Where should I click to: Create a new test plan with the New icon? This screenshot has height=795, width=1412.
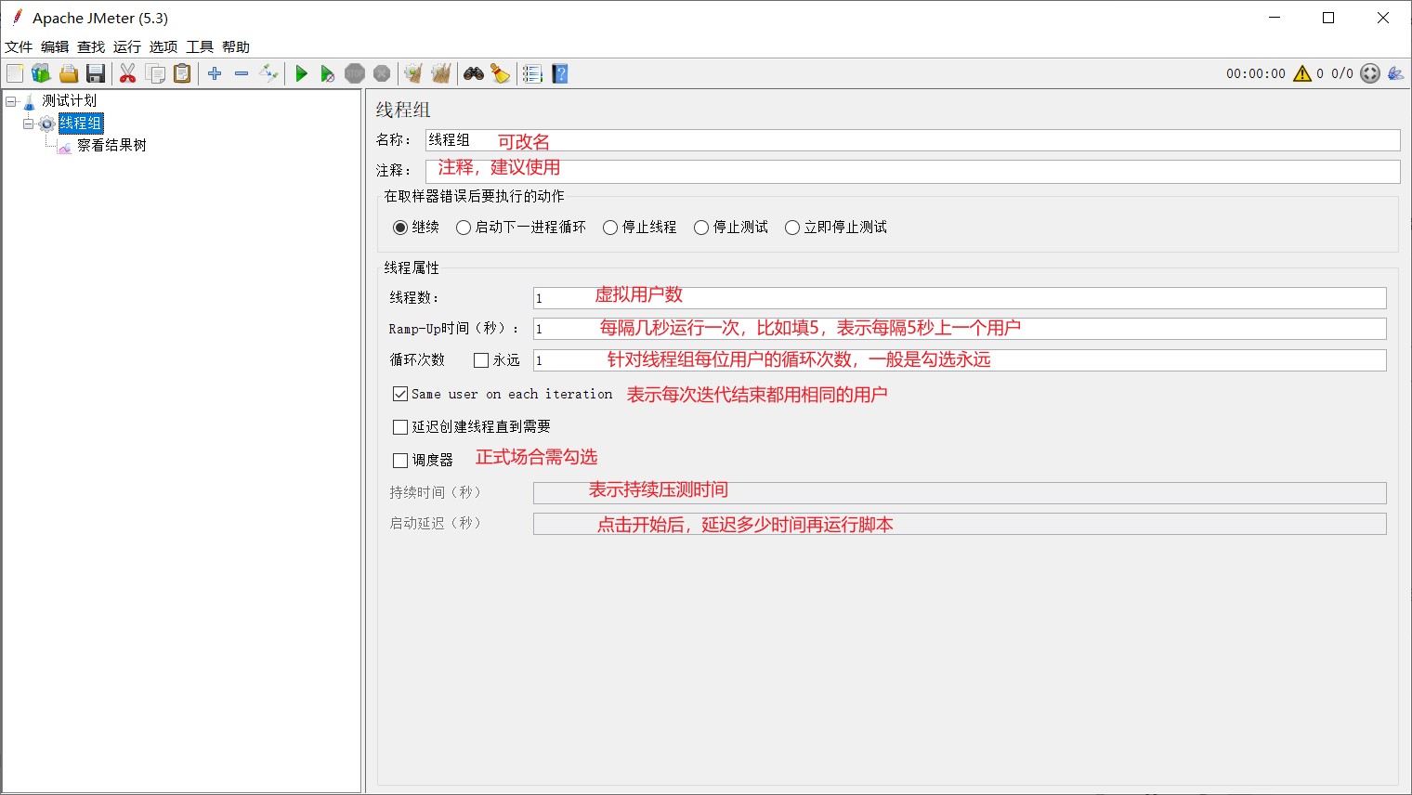click(x=15, y=73)
